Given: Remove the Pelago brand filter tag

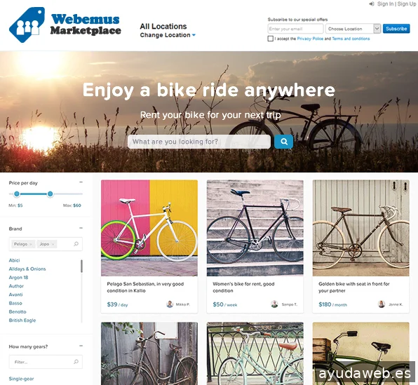Looking at the screenshot, I should point(31,244).
